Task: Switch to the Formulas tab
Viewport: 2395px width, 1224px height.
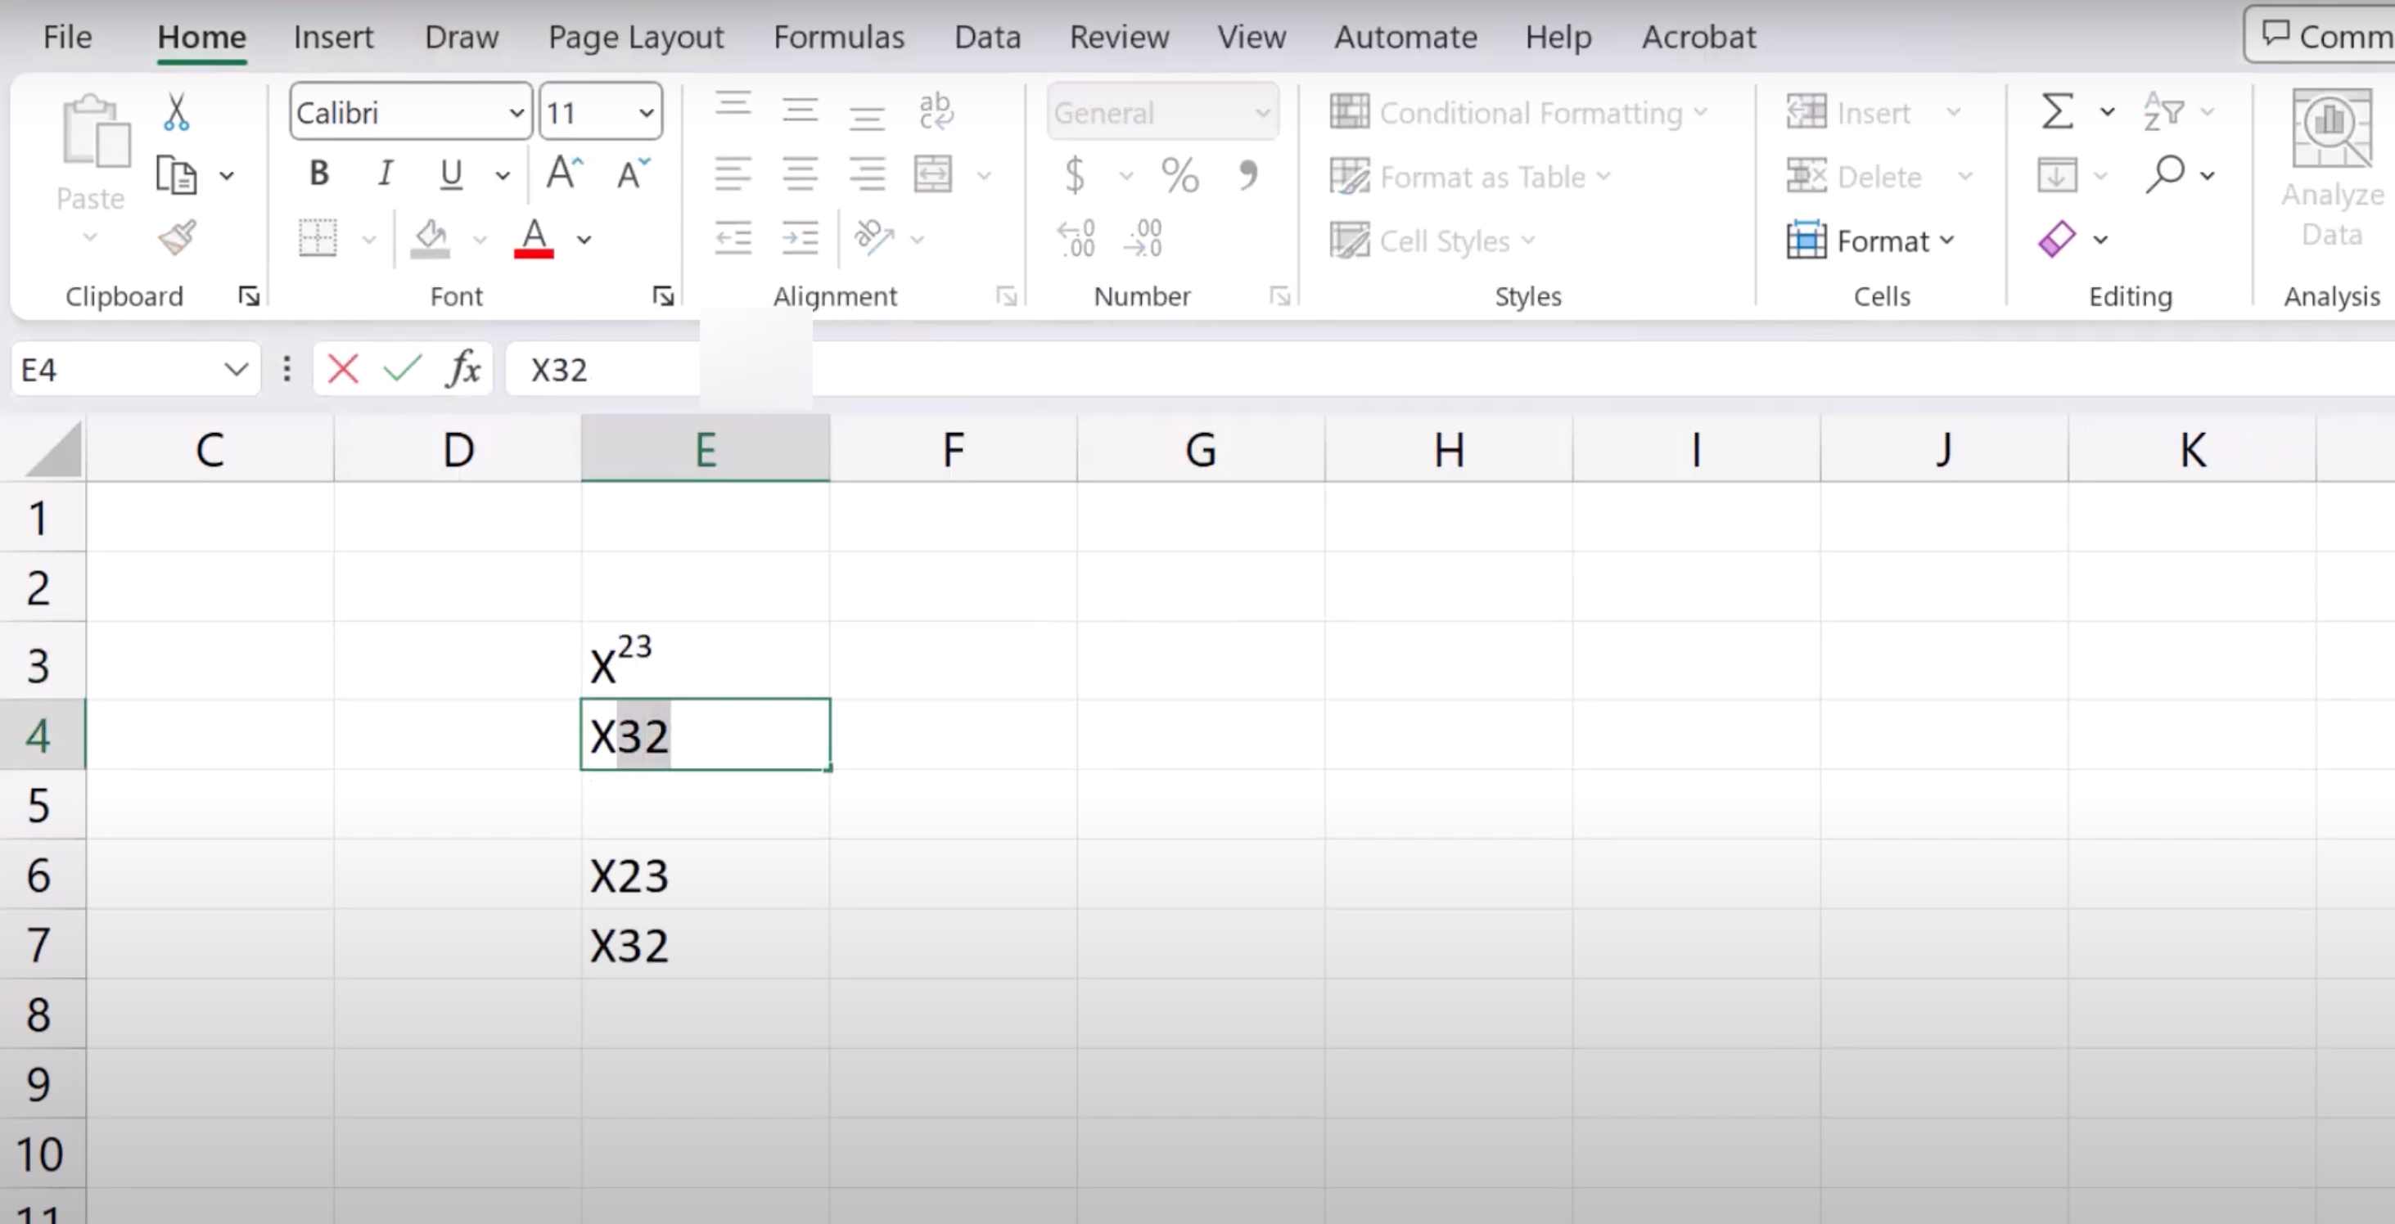Action: coord(839,37)
